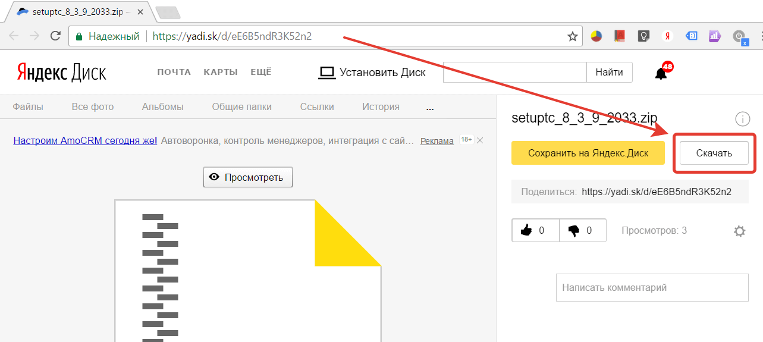The height and width of the screenshot is (342, 763).
Task: Reload the page with the refresh icon
Action: pos(55,36)
